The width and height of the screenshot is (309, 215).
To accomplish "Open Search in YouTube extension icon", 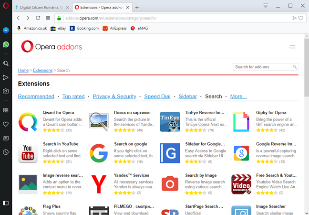I will pyautogui.click(x=28, y=153).
